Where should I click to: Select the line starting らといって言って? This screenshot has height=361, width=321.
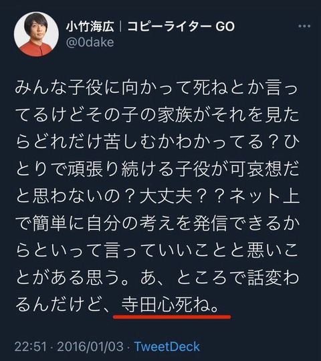pyautogui.click(x=158, y=250)
